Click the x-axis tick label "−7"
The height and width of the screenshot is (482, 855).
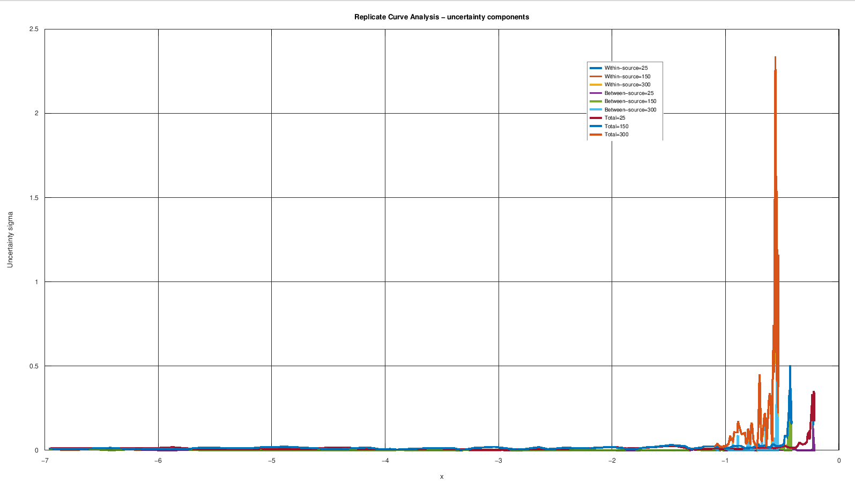click(x=44, y=461)
